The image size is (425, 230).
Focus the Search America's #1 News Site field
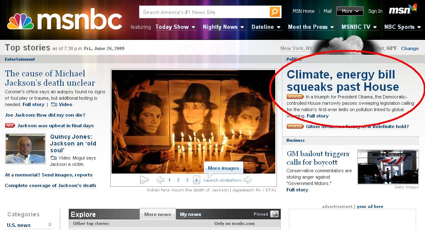coord(204,12)
